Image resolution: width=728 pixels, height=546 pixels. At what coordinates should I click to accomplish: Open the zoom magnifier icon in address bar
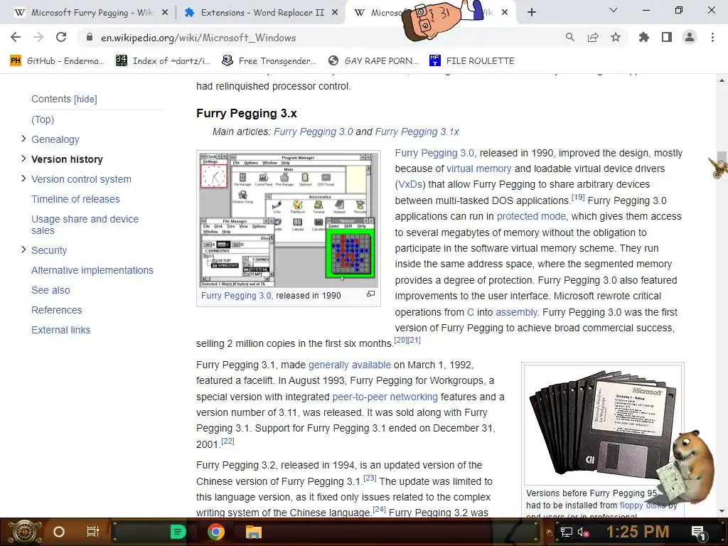point(569,38)
